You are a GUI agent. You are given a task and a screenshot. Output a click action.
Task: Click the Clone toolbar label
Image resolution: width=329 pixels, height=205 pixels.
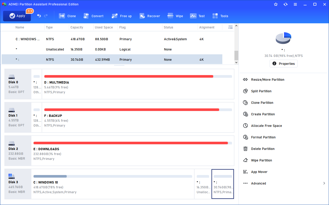[x=71, y=16]
